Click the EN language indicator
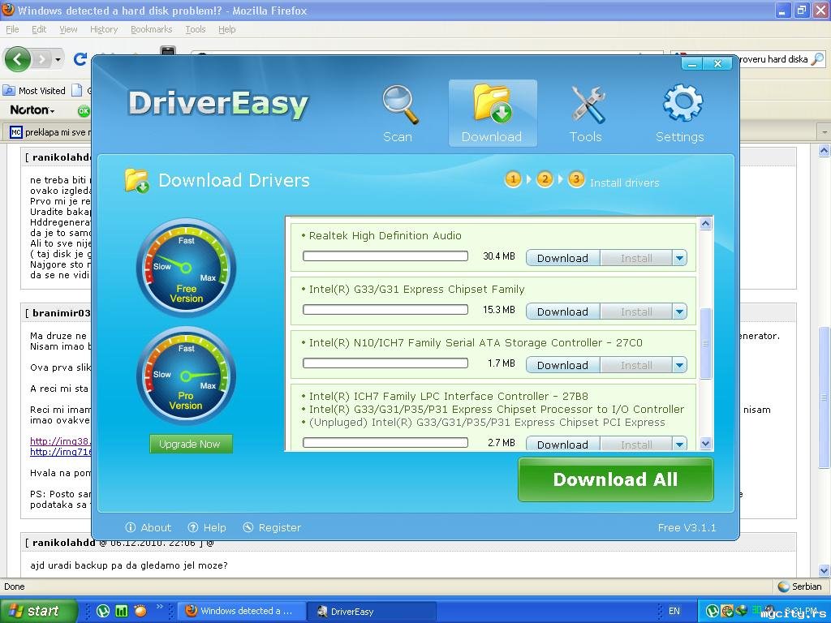This screenshot has height=623, width=831. click(674, 611)
